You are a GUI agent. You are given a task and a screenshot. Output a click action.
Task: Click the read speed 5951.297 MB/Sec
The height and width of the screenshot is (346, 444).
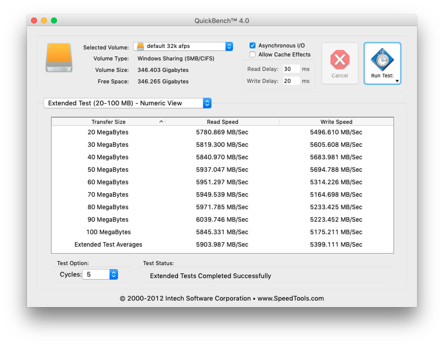222,182
